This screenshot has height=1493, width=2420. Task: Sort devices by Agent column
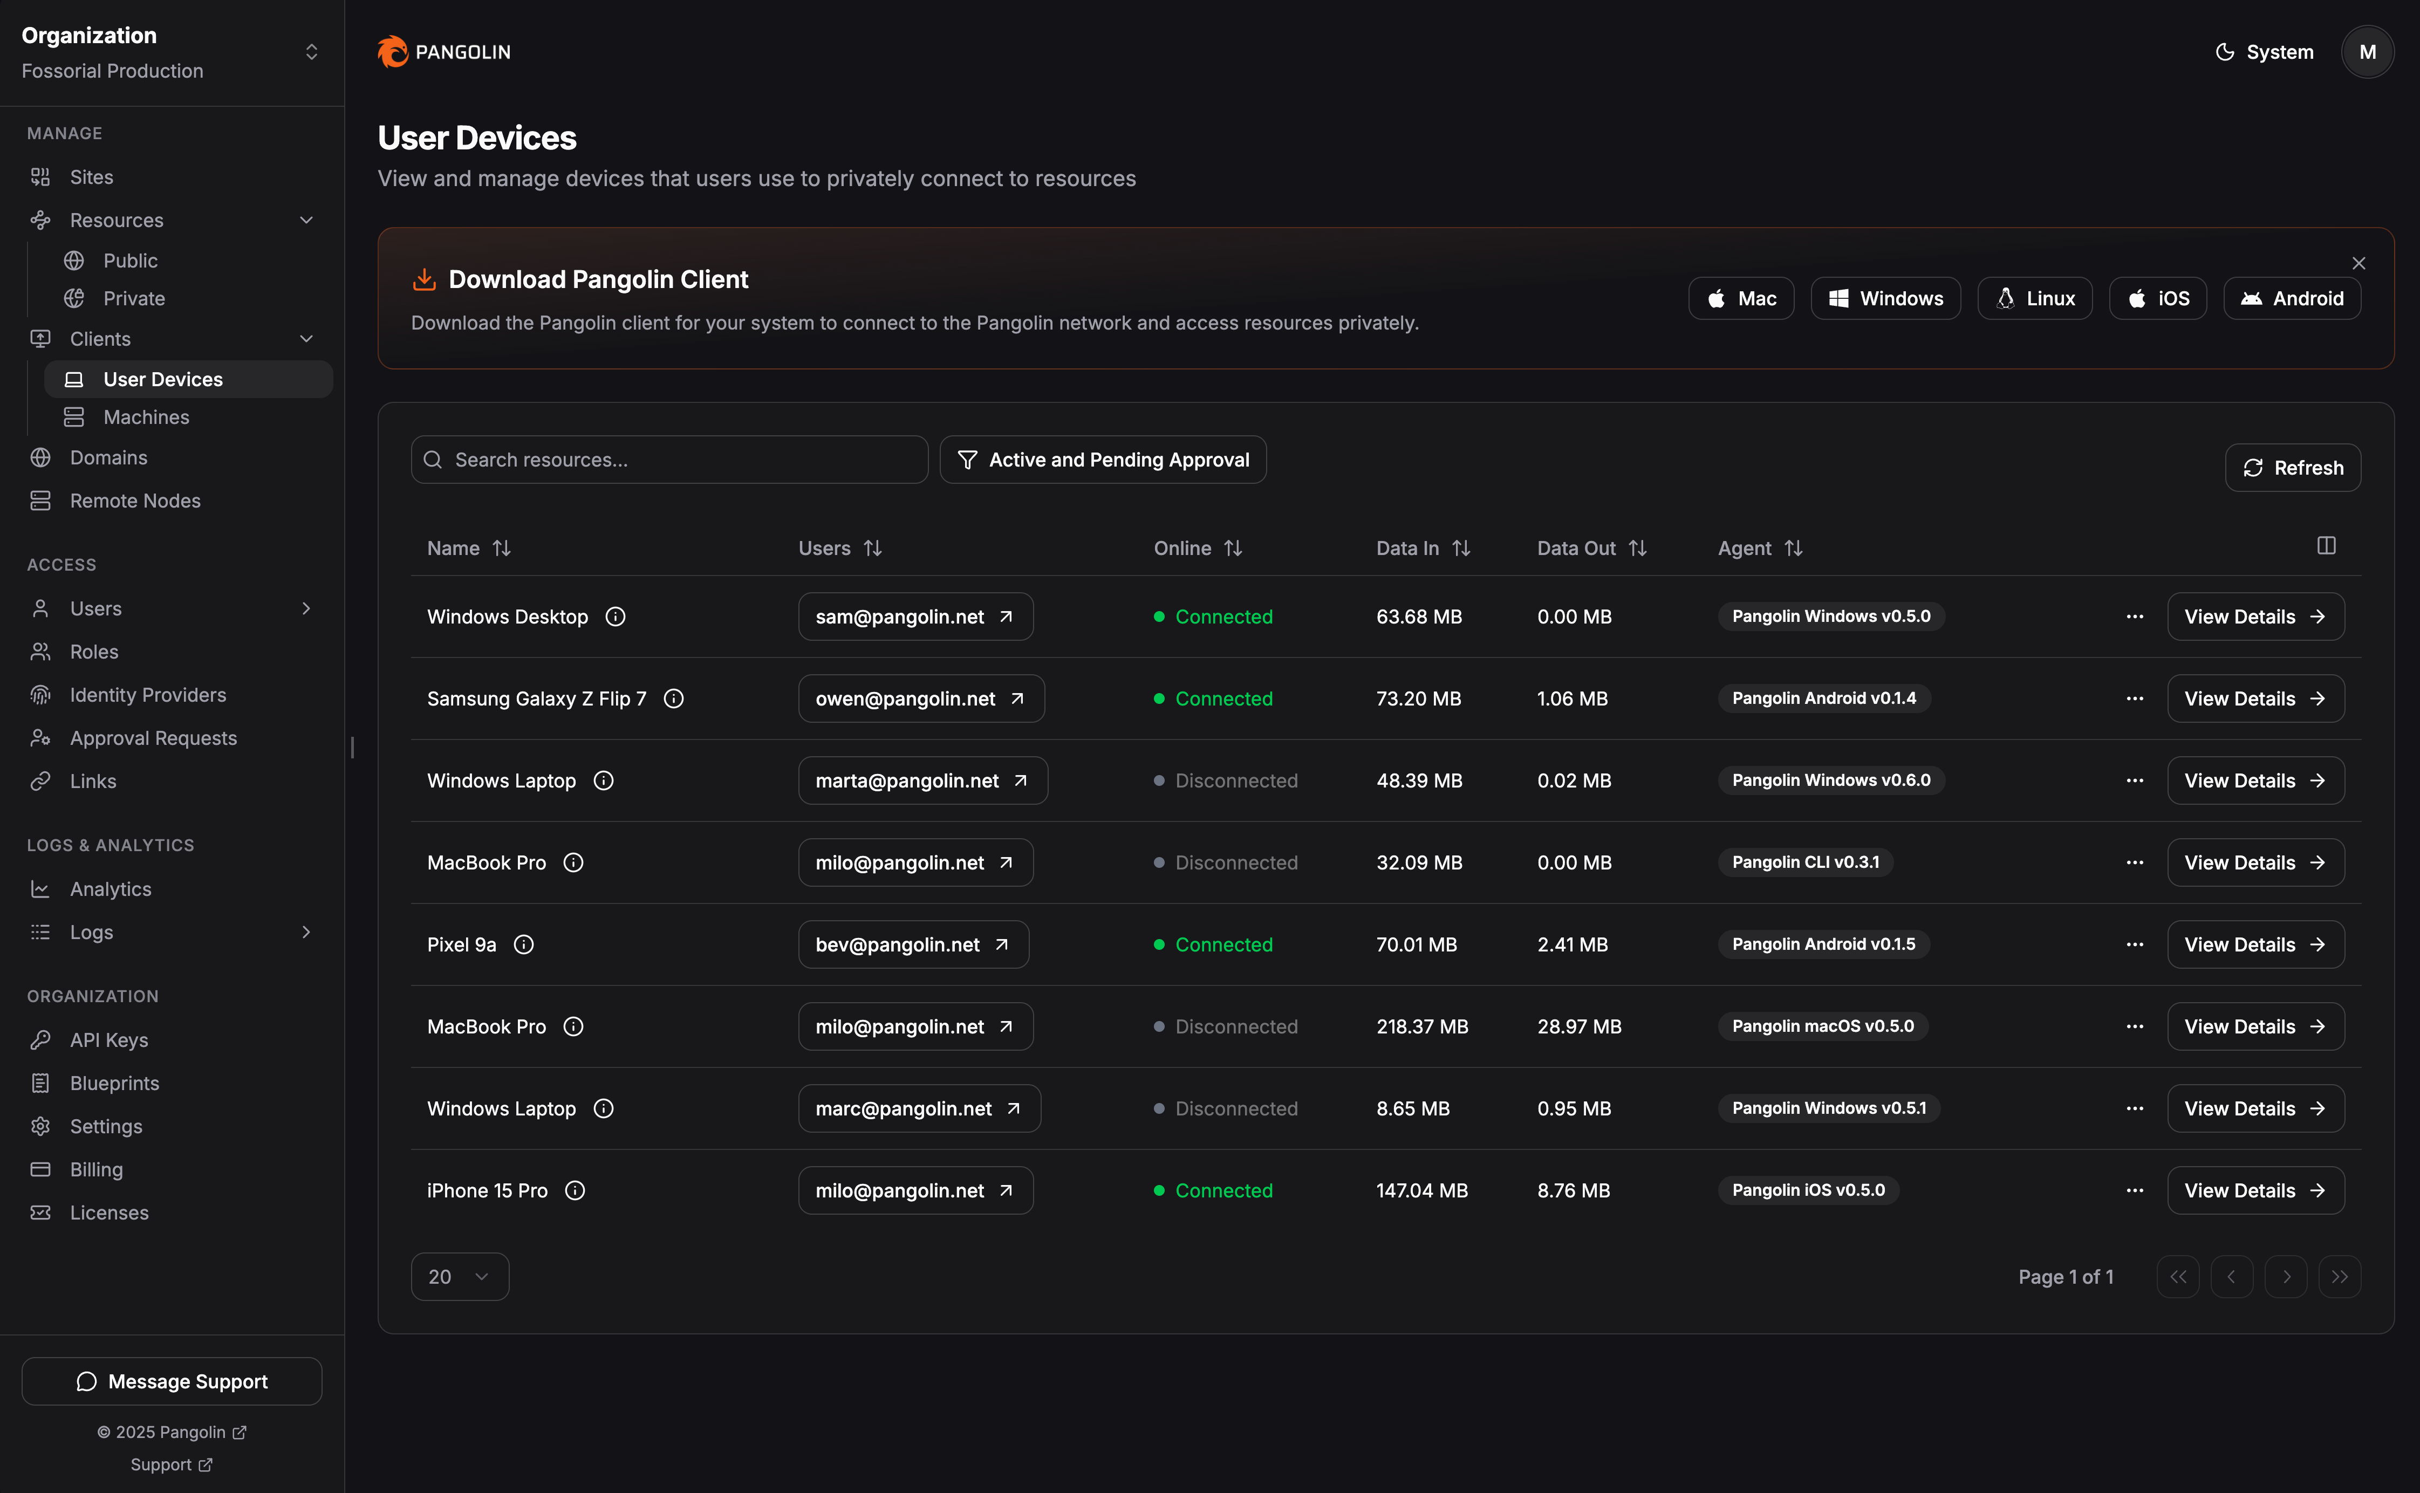1760,548
